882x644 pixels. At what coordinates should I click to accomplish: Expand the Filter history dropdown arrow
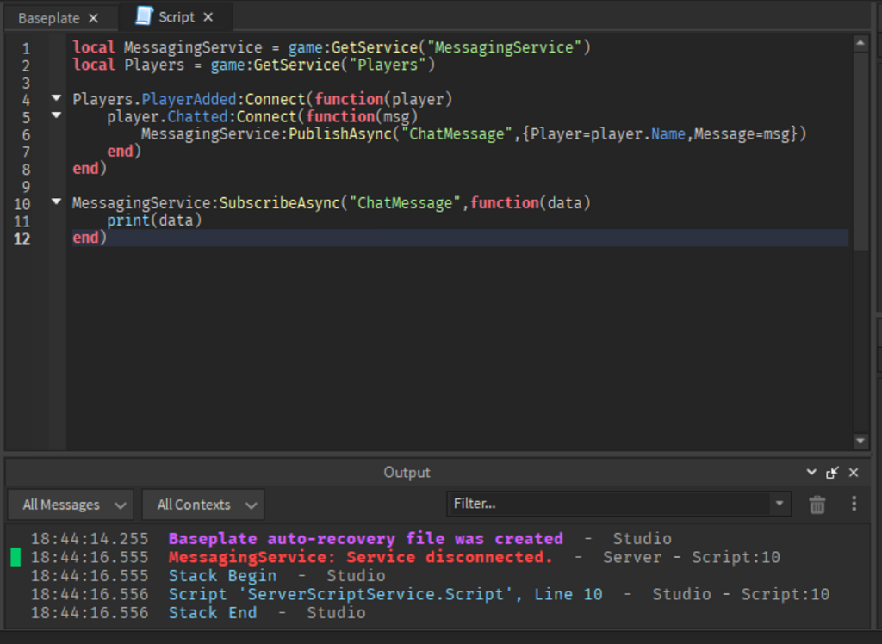click(780, 504)
